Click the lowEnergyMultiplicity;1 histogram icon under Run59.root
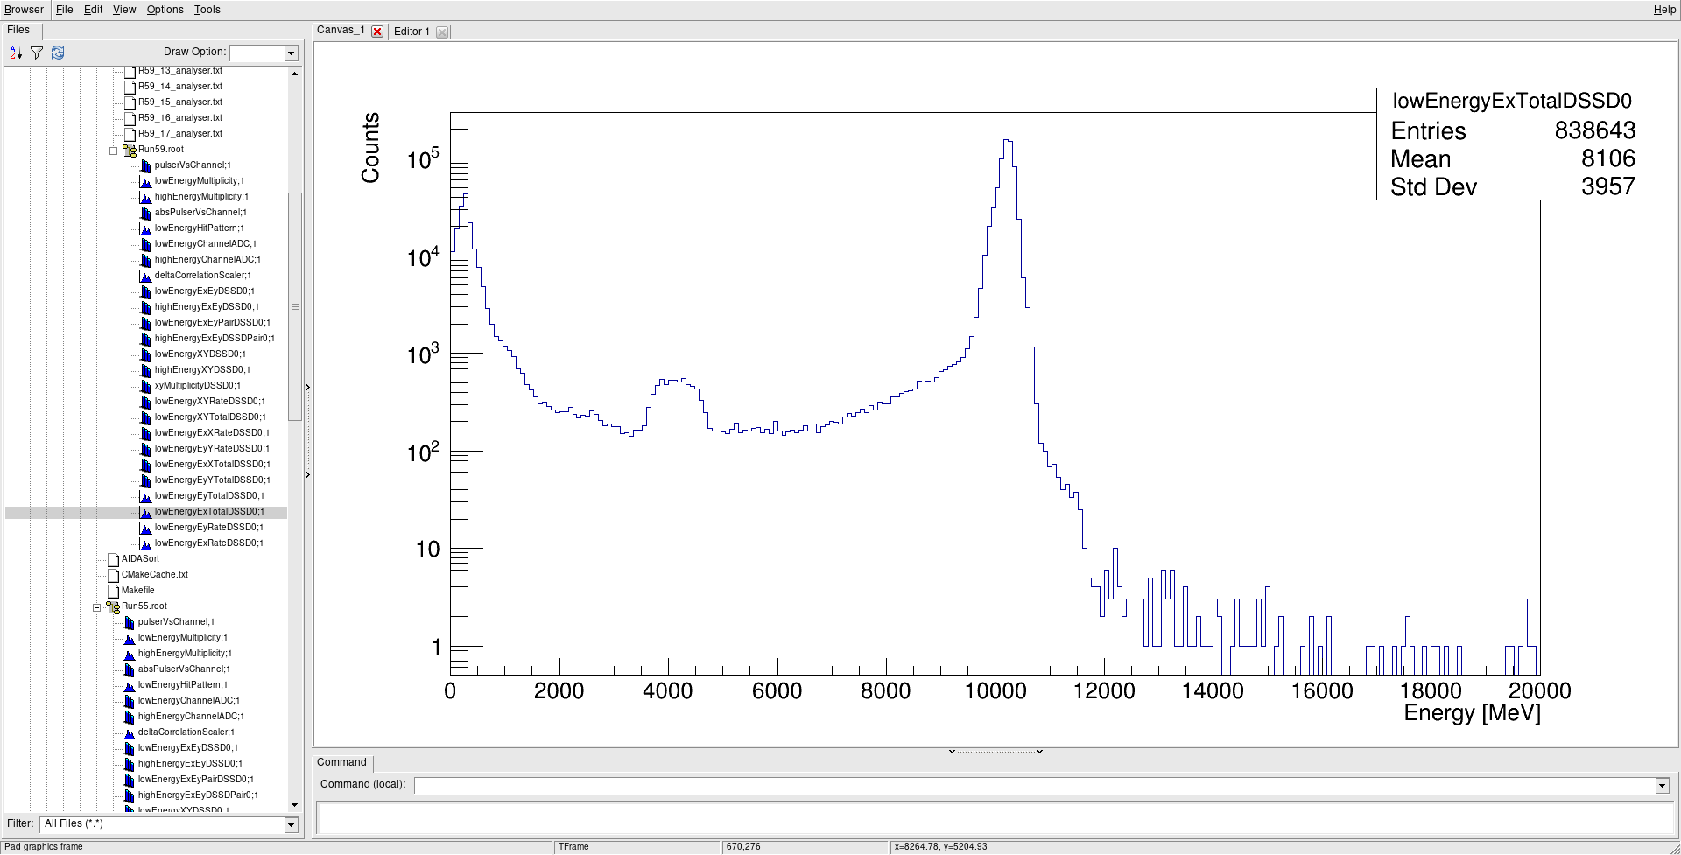1681x855 pixels. (x=146, y=181)
